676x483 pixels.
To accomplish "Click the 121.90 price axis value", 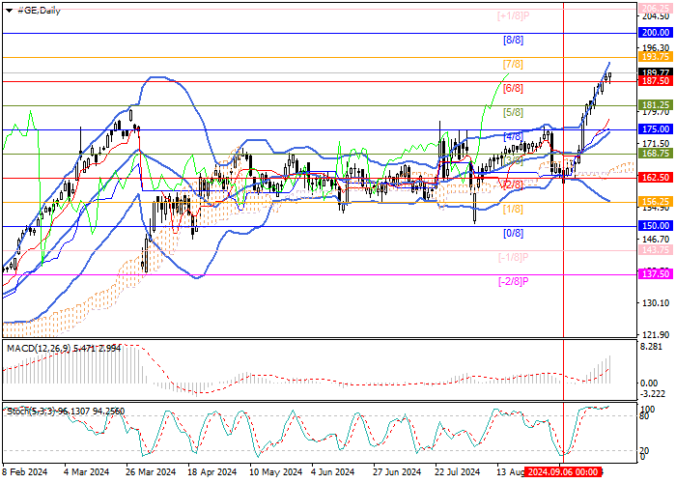I will point(655,334).
